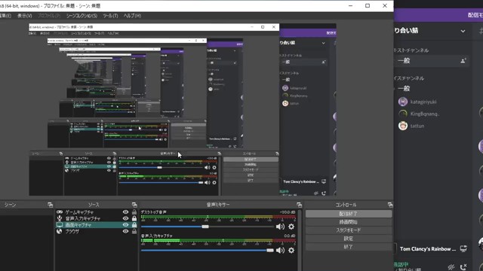Expand the Discord server name dropdown
483x271 pixels.
coord(463,31)
